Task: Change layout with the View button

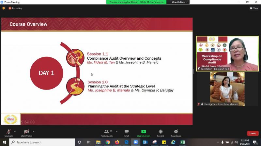Action: tap(254, 8)
